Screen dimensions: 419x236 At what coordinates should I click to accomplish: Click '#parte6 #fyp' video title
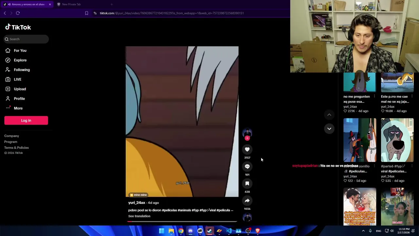pos(394,169)
